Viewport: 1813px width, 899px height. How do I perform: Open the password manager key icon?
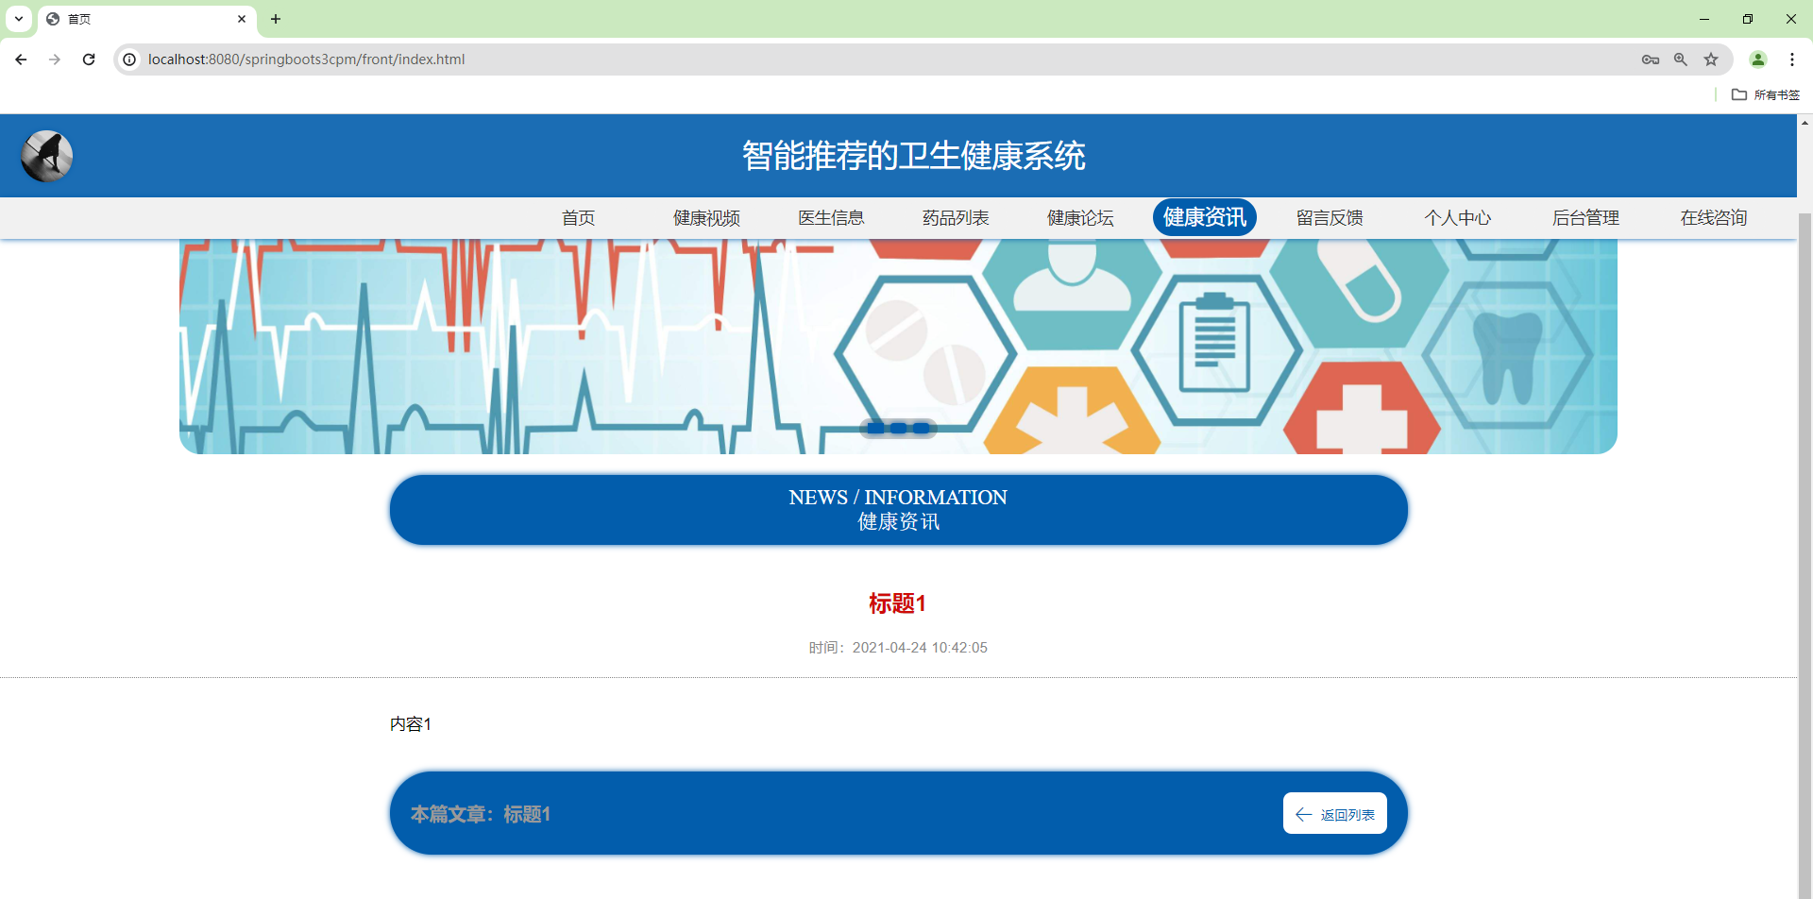pos(1651,59)
